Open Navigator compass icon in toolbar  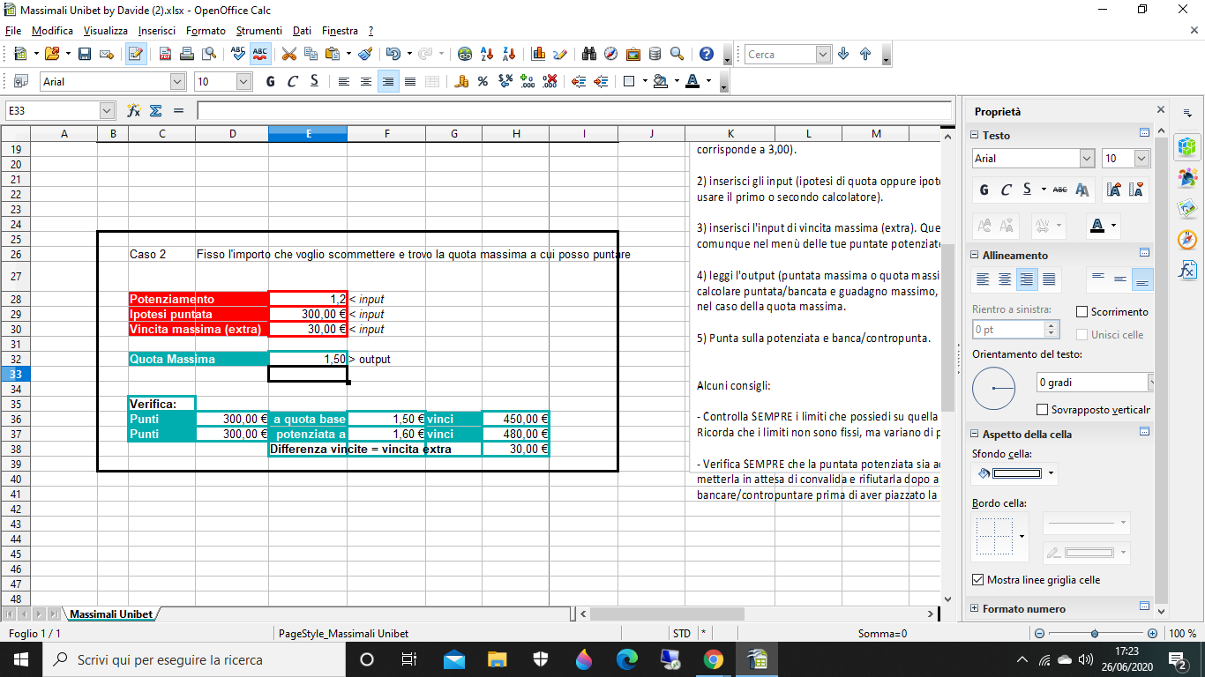pos(611,54)
